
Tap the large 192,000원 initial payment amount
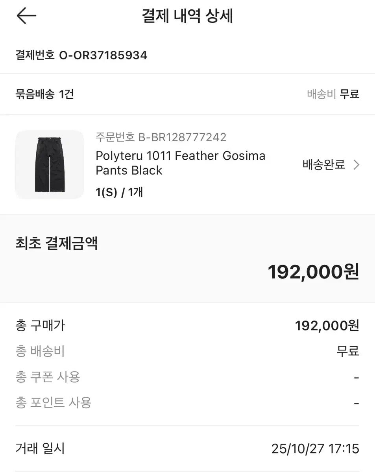(313, 272)
